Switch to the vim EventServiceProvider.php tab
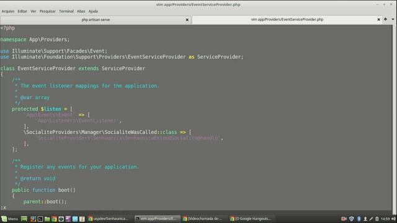 pyautogui.click(x=287, y=19)
